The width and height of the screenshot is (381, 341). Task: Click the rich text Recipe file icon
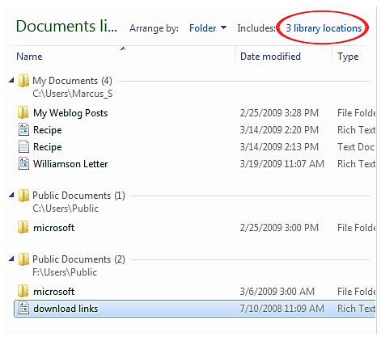[23, 129]
